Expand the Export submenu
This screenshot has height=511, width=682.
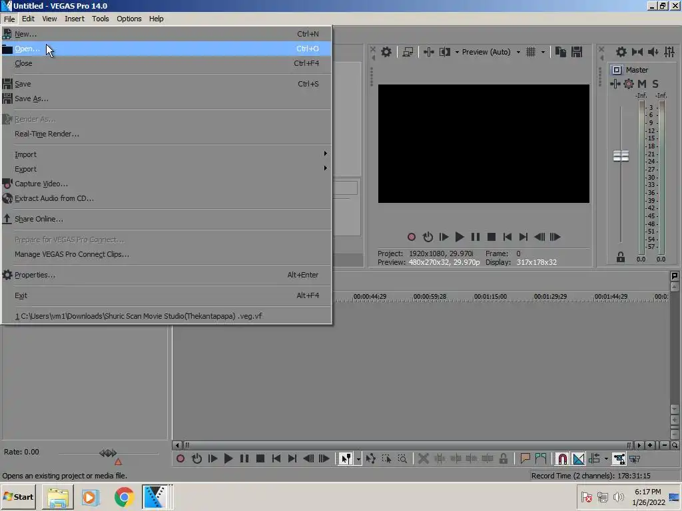click(x=166, y=169)
